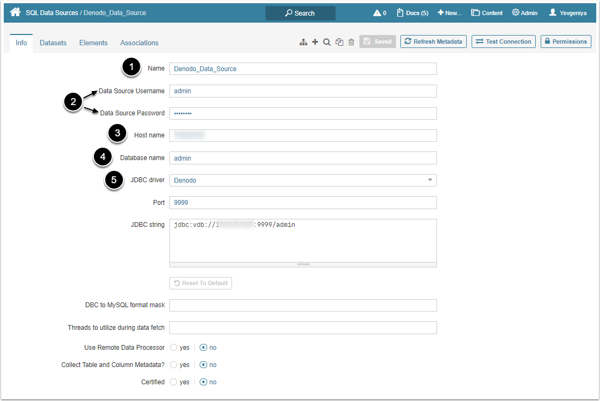Click SQL Data Sources breadcrumb link
The height and width of the screenshot is (401, 600).
(52, 13)
